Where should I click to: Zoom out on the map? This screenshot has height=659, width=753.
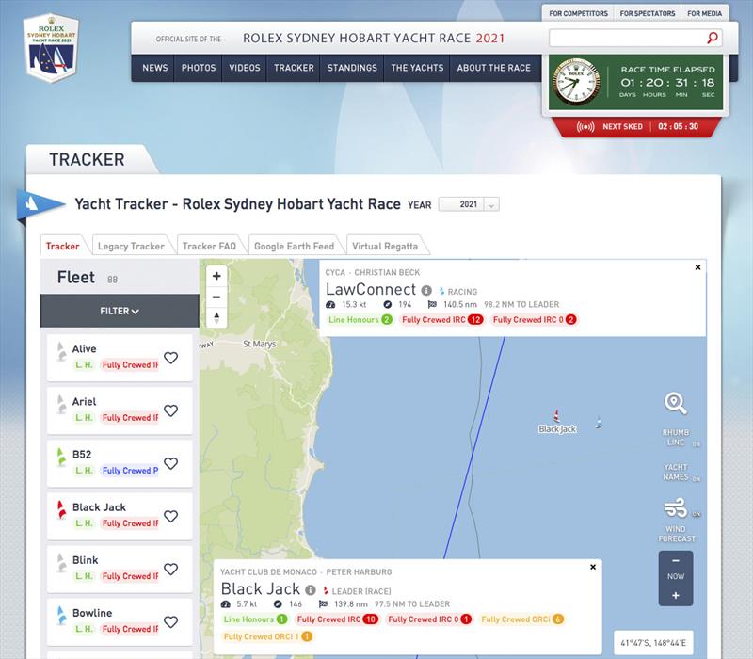[x=216, y=297]
